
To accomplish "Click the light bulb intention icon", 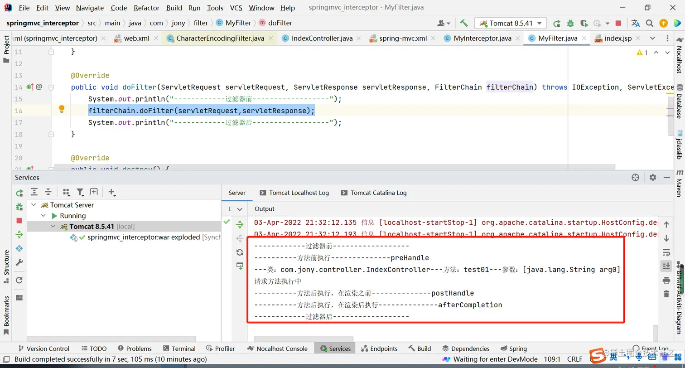I will point(62,109).
